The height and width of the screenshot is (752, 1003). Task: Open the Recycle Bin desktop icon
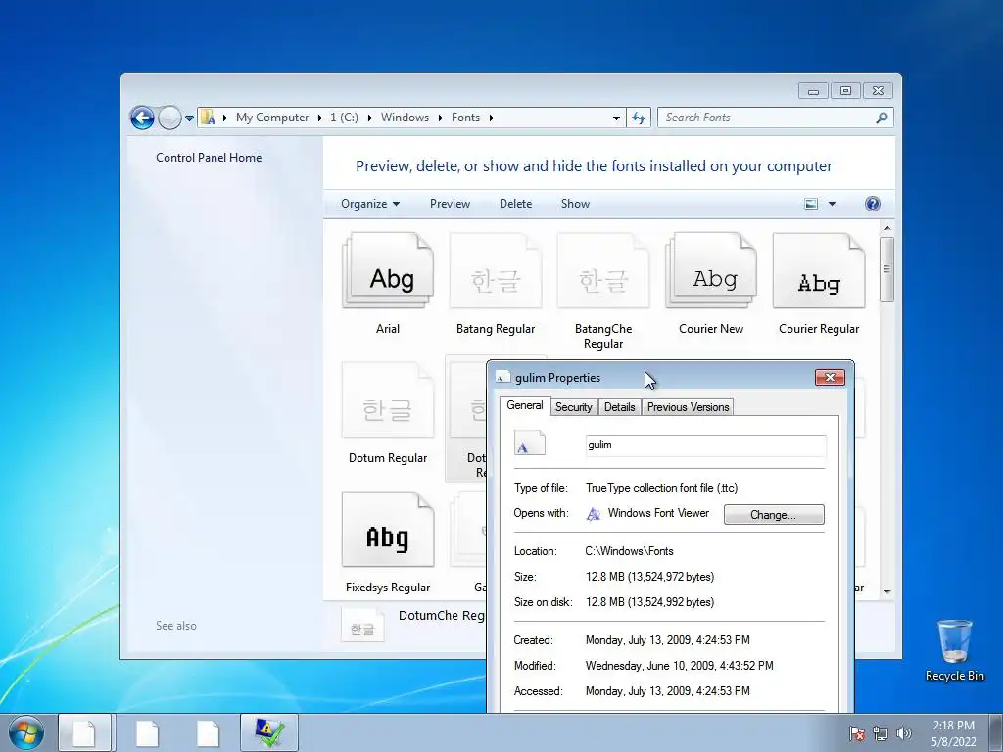coord(955,650)
